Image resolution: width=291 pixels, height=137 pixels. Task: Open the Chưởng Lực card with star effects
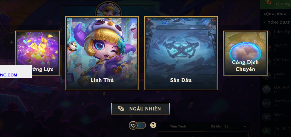[x=37, y=53]
